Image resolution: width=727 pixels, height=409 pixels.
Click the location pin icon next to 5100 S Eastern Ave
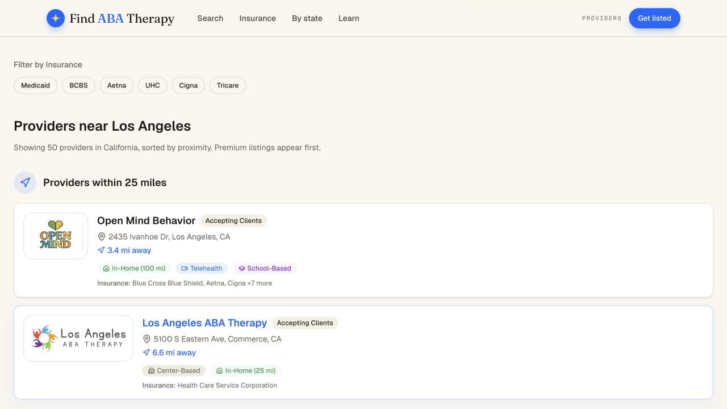(x=147, y=339)
